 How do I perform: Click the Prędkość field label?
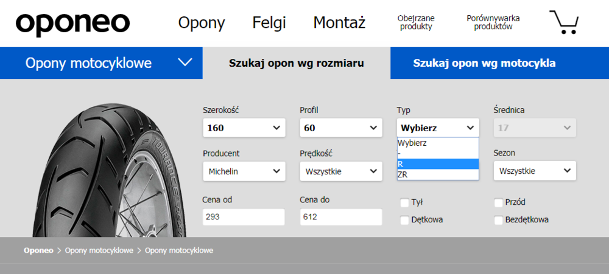pos(316,154)
